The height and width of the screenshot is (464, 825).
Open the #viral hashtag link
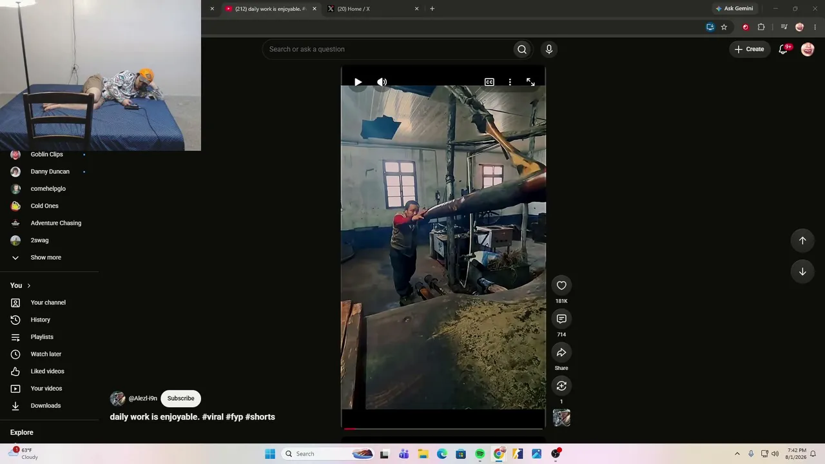[213, 417]
